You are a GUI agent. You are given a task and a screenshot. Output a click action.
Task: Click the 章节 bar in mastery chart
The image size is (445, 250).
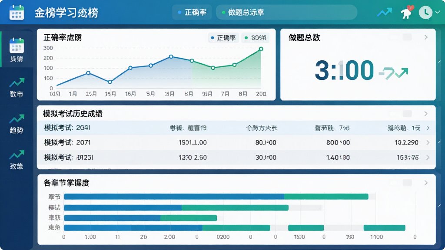coord(216,197)
